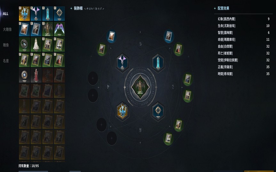This screenshot has height=172, width=276.
Task: Select the lightning dragon statue in inventory
Action: tap(24, 14)
